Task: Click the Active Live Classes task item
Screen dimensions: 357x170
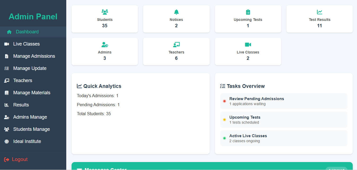Action: 284,138
